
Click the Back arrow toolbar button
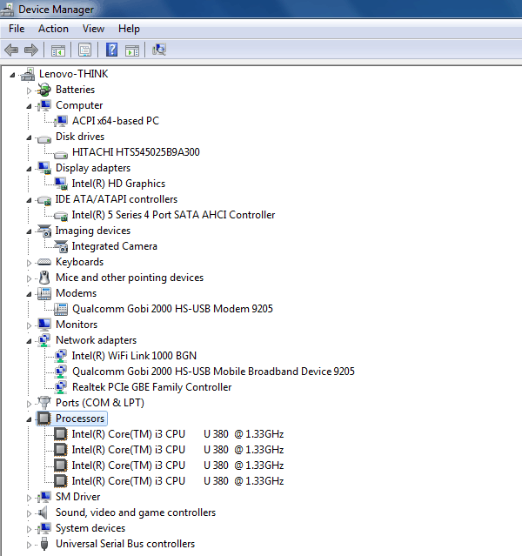(11, 50)
